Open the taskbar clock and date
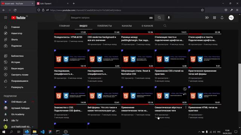 click(227, 132)
